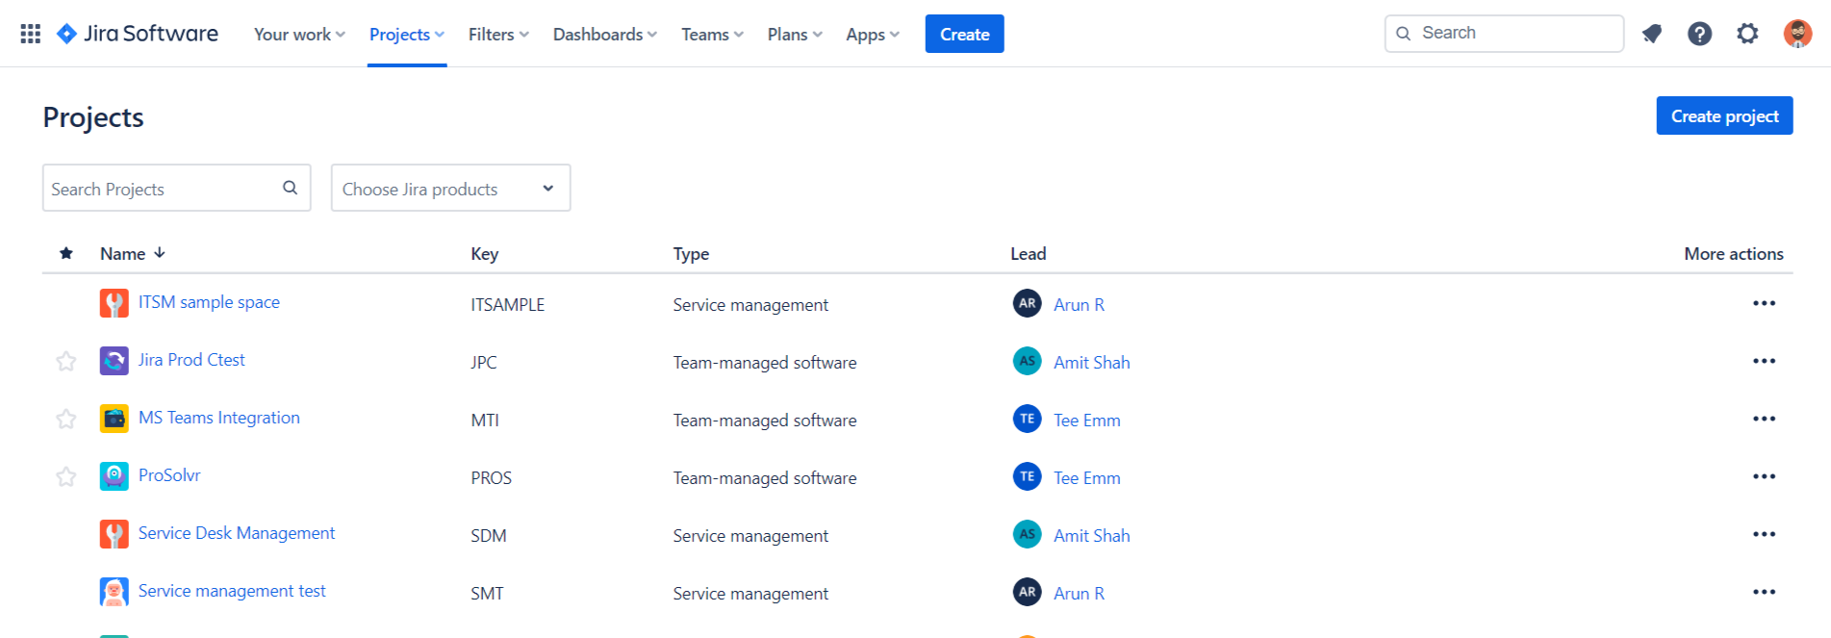Click Arun R avatar in ITSM row
Screen dimensions: 1831x638
click(1028, 303)
